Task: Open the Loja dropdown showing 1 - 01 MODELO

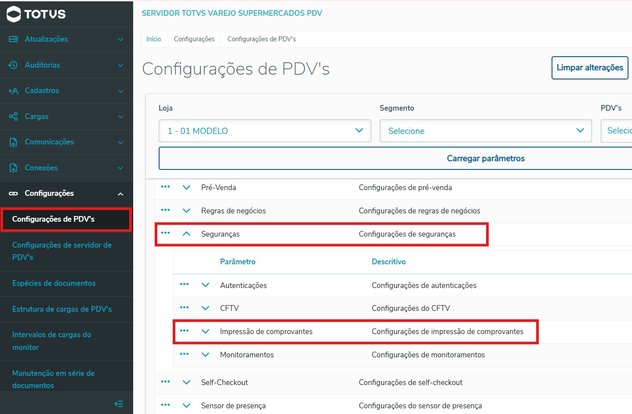Action: (x=265, y=131)
